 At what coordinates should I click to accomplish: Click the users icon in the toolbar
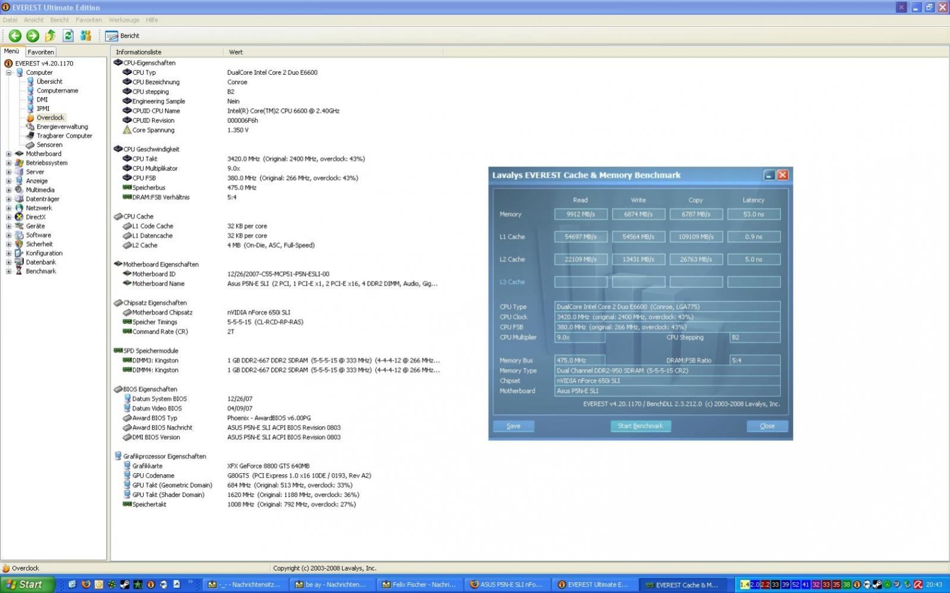click(86, 36)
